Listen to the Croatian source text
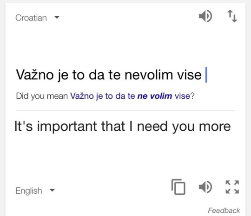Screen dimensions: 251x216 pyautogui.click(x=205, y=16)
